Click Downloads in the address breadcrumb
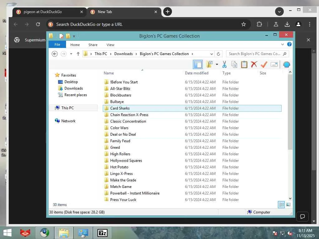The height and width of the screenshot is (239, 319). pos(123,54)
